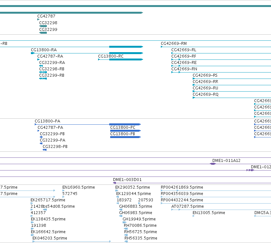Open the RH56335.5prime EST label

click(141, 238)
